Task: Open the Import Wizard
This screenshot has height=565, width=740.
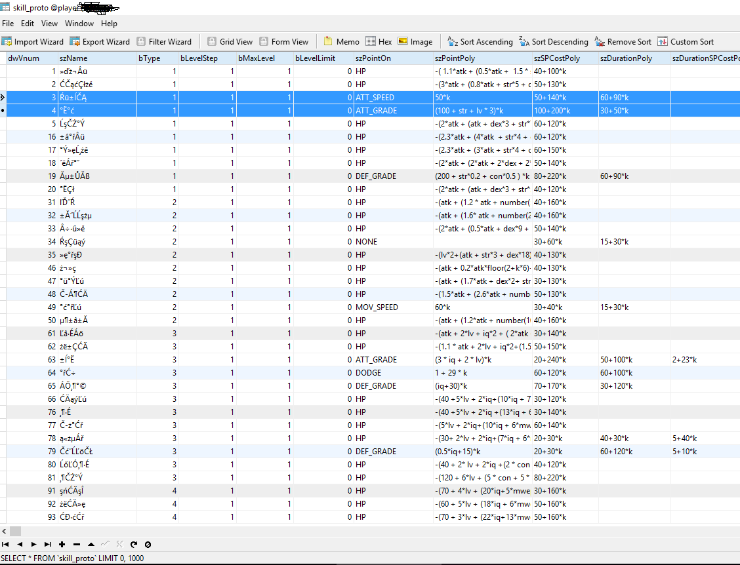Action: pos(33,41)
